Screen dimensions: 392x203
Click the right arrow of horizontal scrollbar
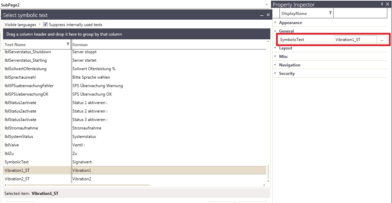coord(265,185)
